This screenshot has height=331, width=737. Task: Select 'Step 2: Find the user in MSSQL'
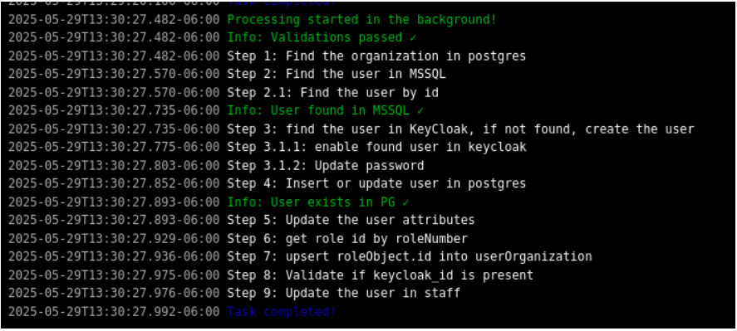pyautogui.click(x=337, y=74)
